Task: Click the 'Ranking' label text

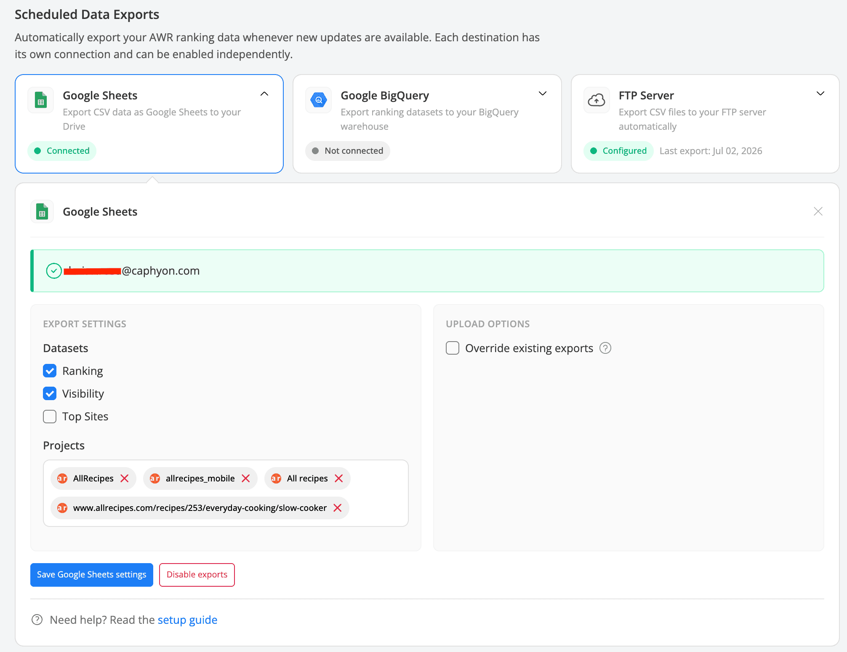Action: [83, 371]
